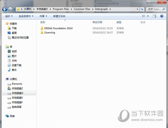
Task: Select 计算机 in the address breadcrumb
Action: (28, 9)
